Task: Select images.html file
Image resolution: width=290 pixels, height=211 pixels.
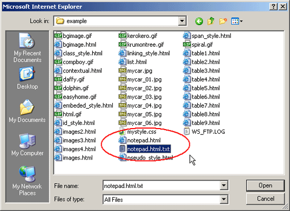Action: [x=74, y=158]
